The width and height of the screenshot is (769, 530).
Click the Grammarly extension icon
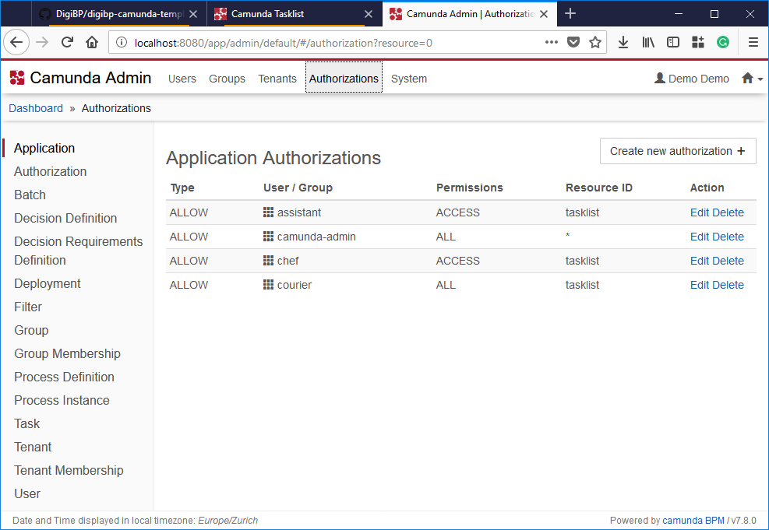click(723, 43)
